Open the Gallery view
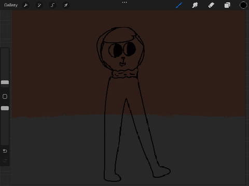This screenshot has width=249, height=186. coord(11,5)
